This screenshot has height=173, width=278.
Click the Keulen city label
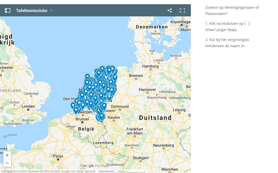[114, 117]
